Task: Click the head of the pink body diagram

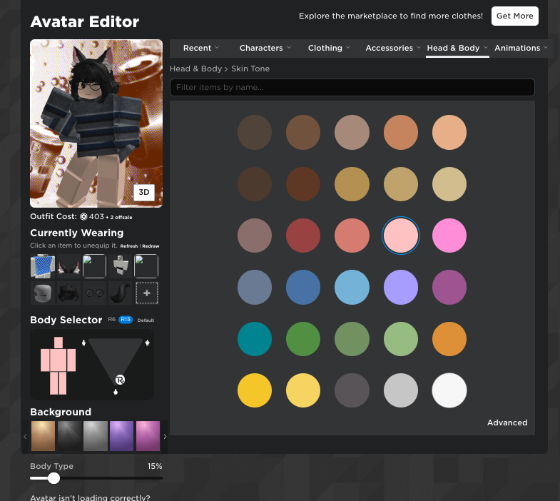Action: (x=58, y=343)
